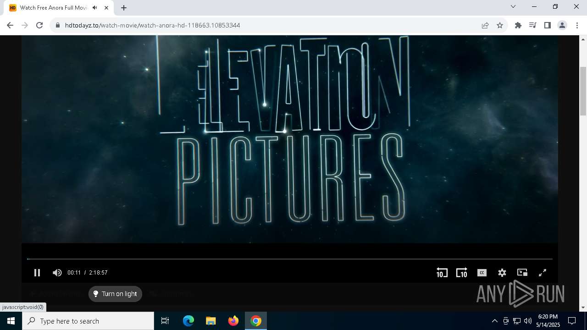This screenshot has width=587, height=330.
Task: Click the hdtodayz.to address bar
Action: 266,25
